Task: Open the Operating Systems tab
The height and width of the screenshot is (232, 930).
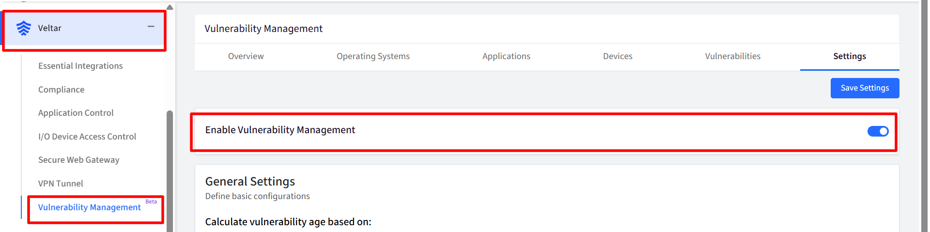Action: coord(373,56)
